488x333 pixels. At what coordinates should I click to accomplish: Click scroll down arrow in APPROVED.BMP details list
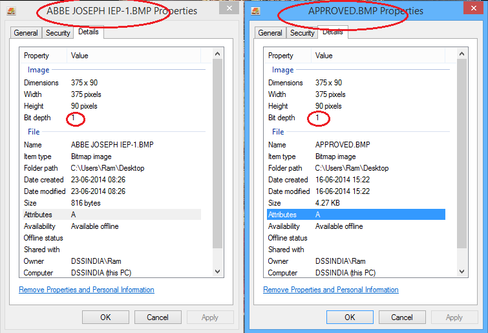point(462,272)
